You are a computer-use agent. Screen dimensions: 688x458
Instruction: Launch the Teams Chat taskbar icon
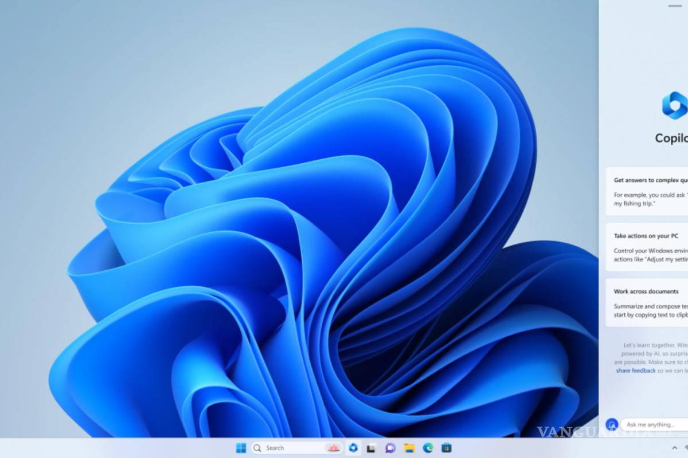(x=390, y=448)
